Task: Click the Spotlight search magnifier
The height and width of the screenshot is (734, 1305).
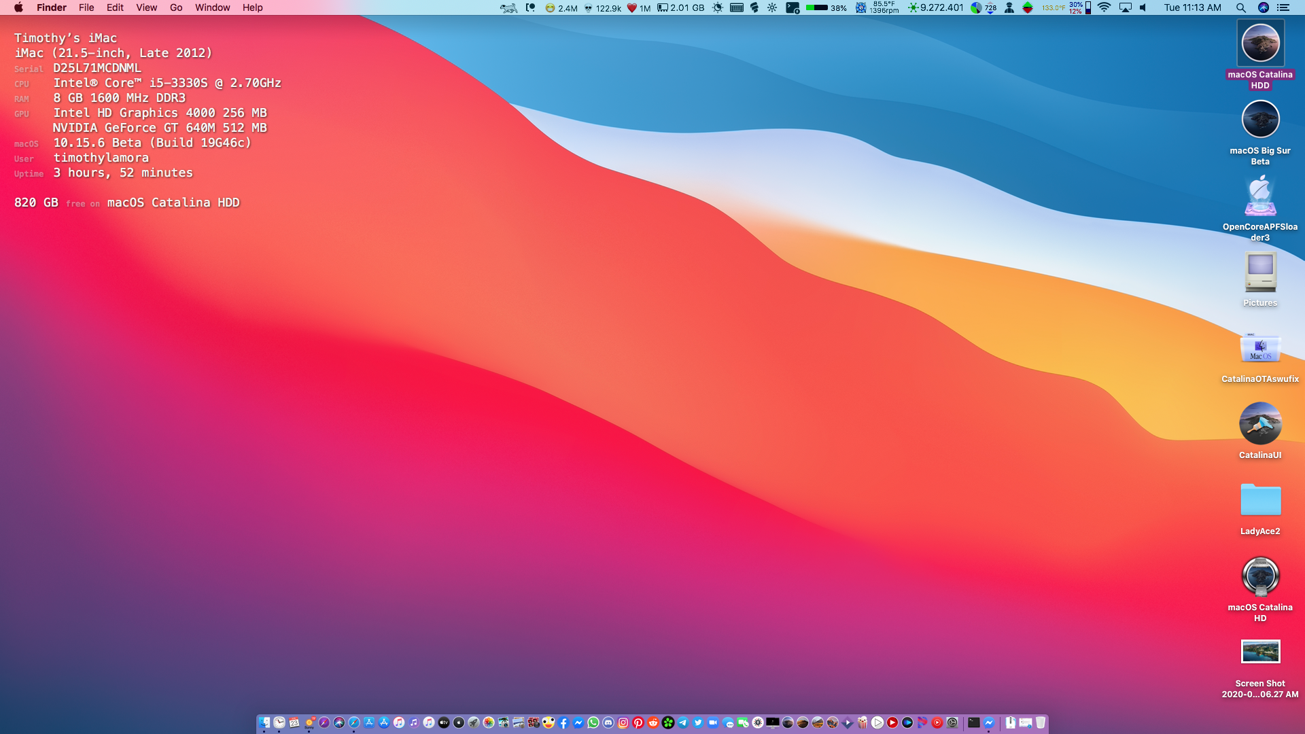Action: click(1240, 7)
